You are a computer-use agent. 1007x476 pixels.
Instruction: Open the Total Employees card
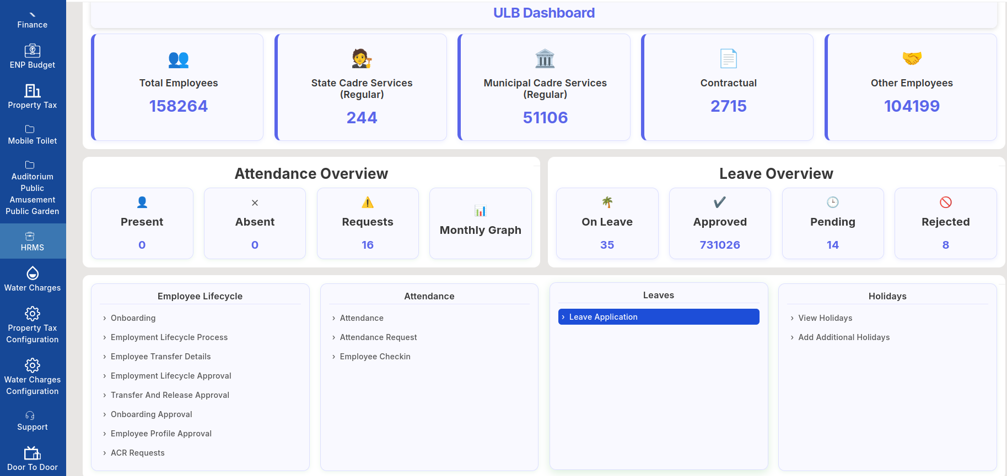coord(177,87)
